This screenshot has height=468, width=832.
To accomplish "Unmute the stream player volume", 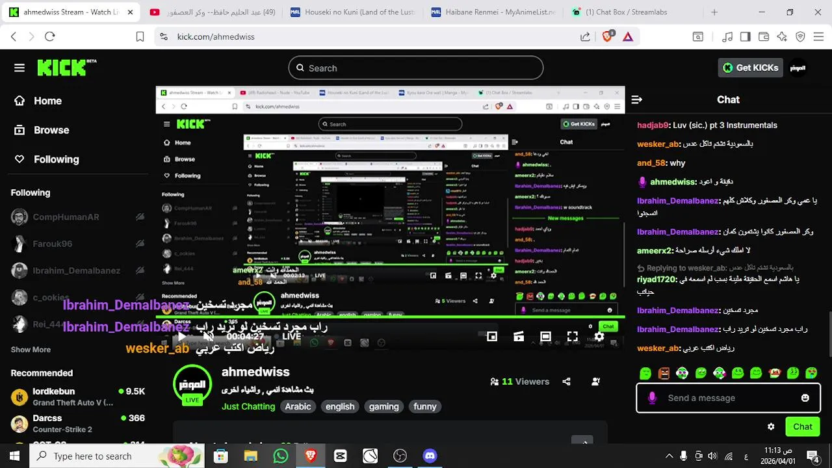I will click(208, 337).
